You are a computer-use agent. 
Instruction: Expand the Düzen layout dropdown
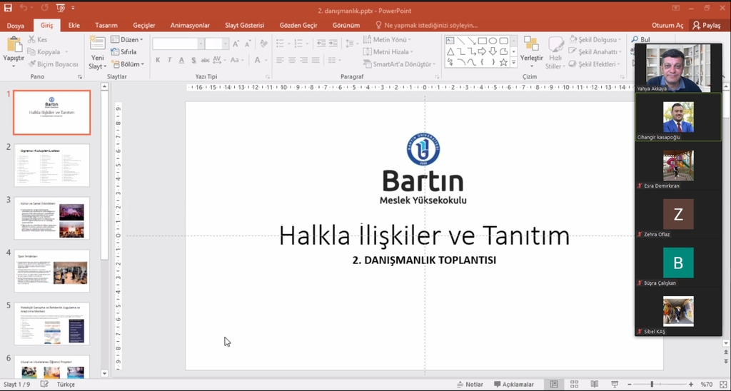tap(131, 40)
